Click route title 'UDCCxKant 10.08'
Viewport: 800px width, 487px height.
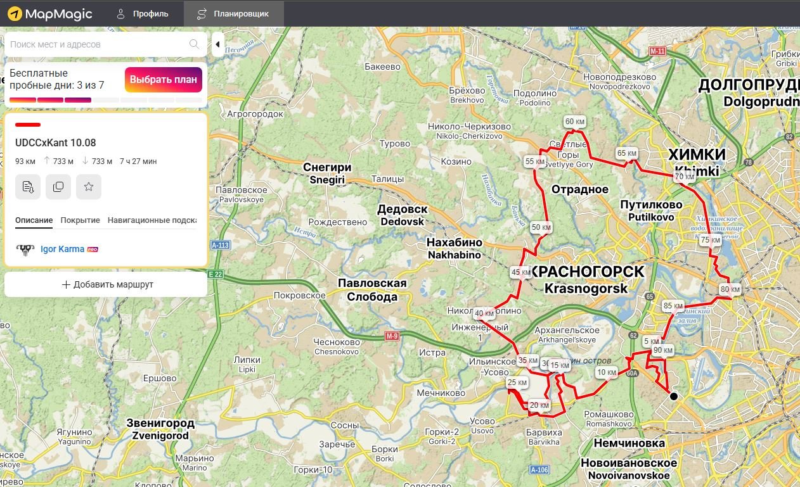(56, 143)
